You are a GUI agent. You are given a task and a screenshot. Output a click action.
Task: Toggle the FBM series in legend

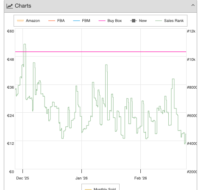point(81,21)
